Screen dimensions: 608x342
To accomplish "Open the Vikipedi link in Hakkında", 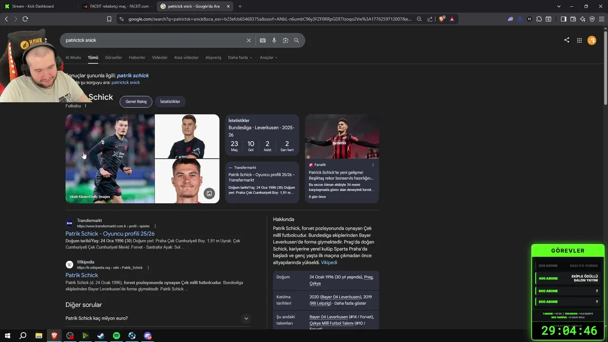I will [x=329, y=262].
